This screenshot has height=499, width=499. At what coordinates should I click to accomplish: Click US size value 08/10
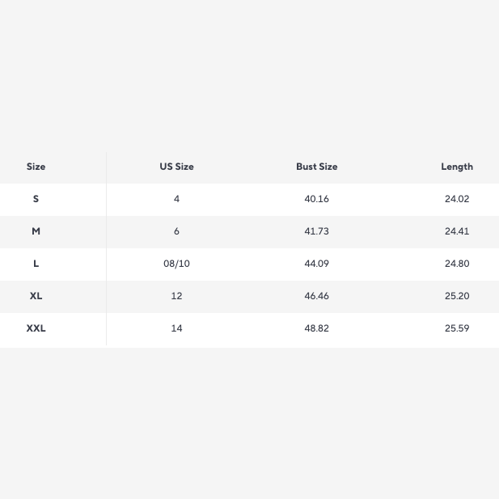coord(176,264)
